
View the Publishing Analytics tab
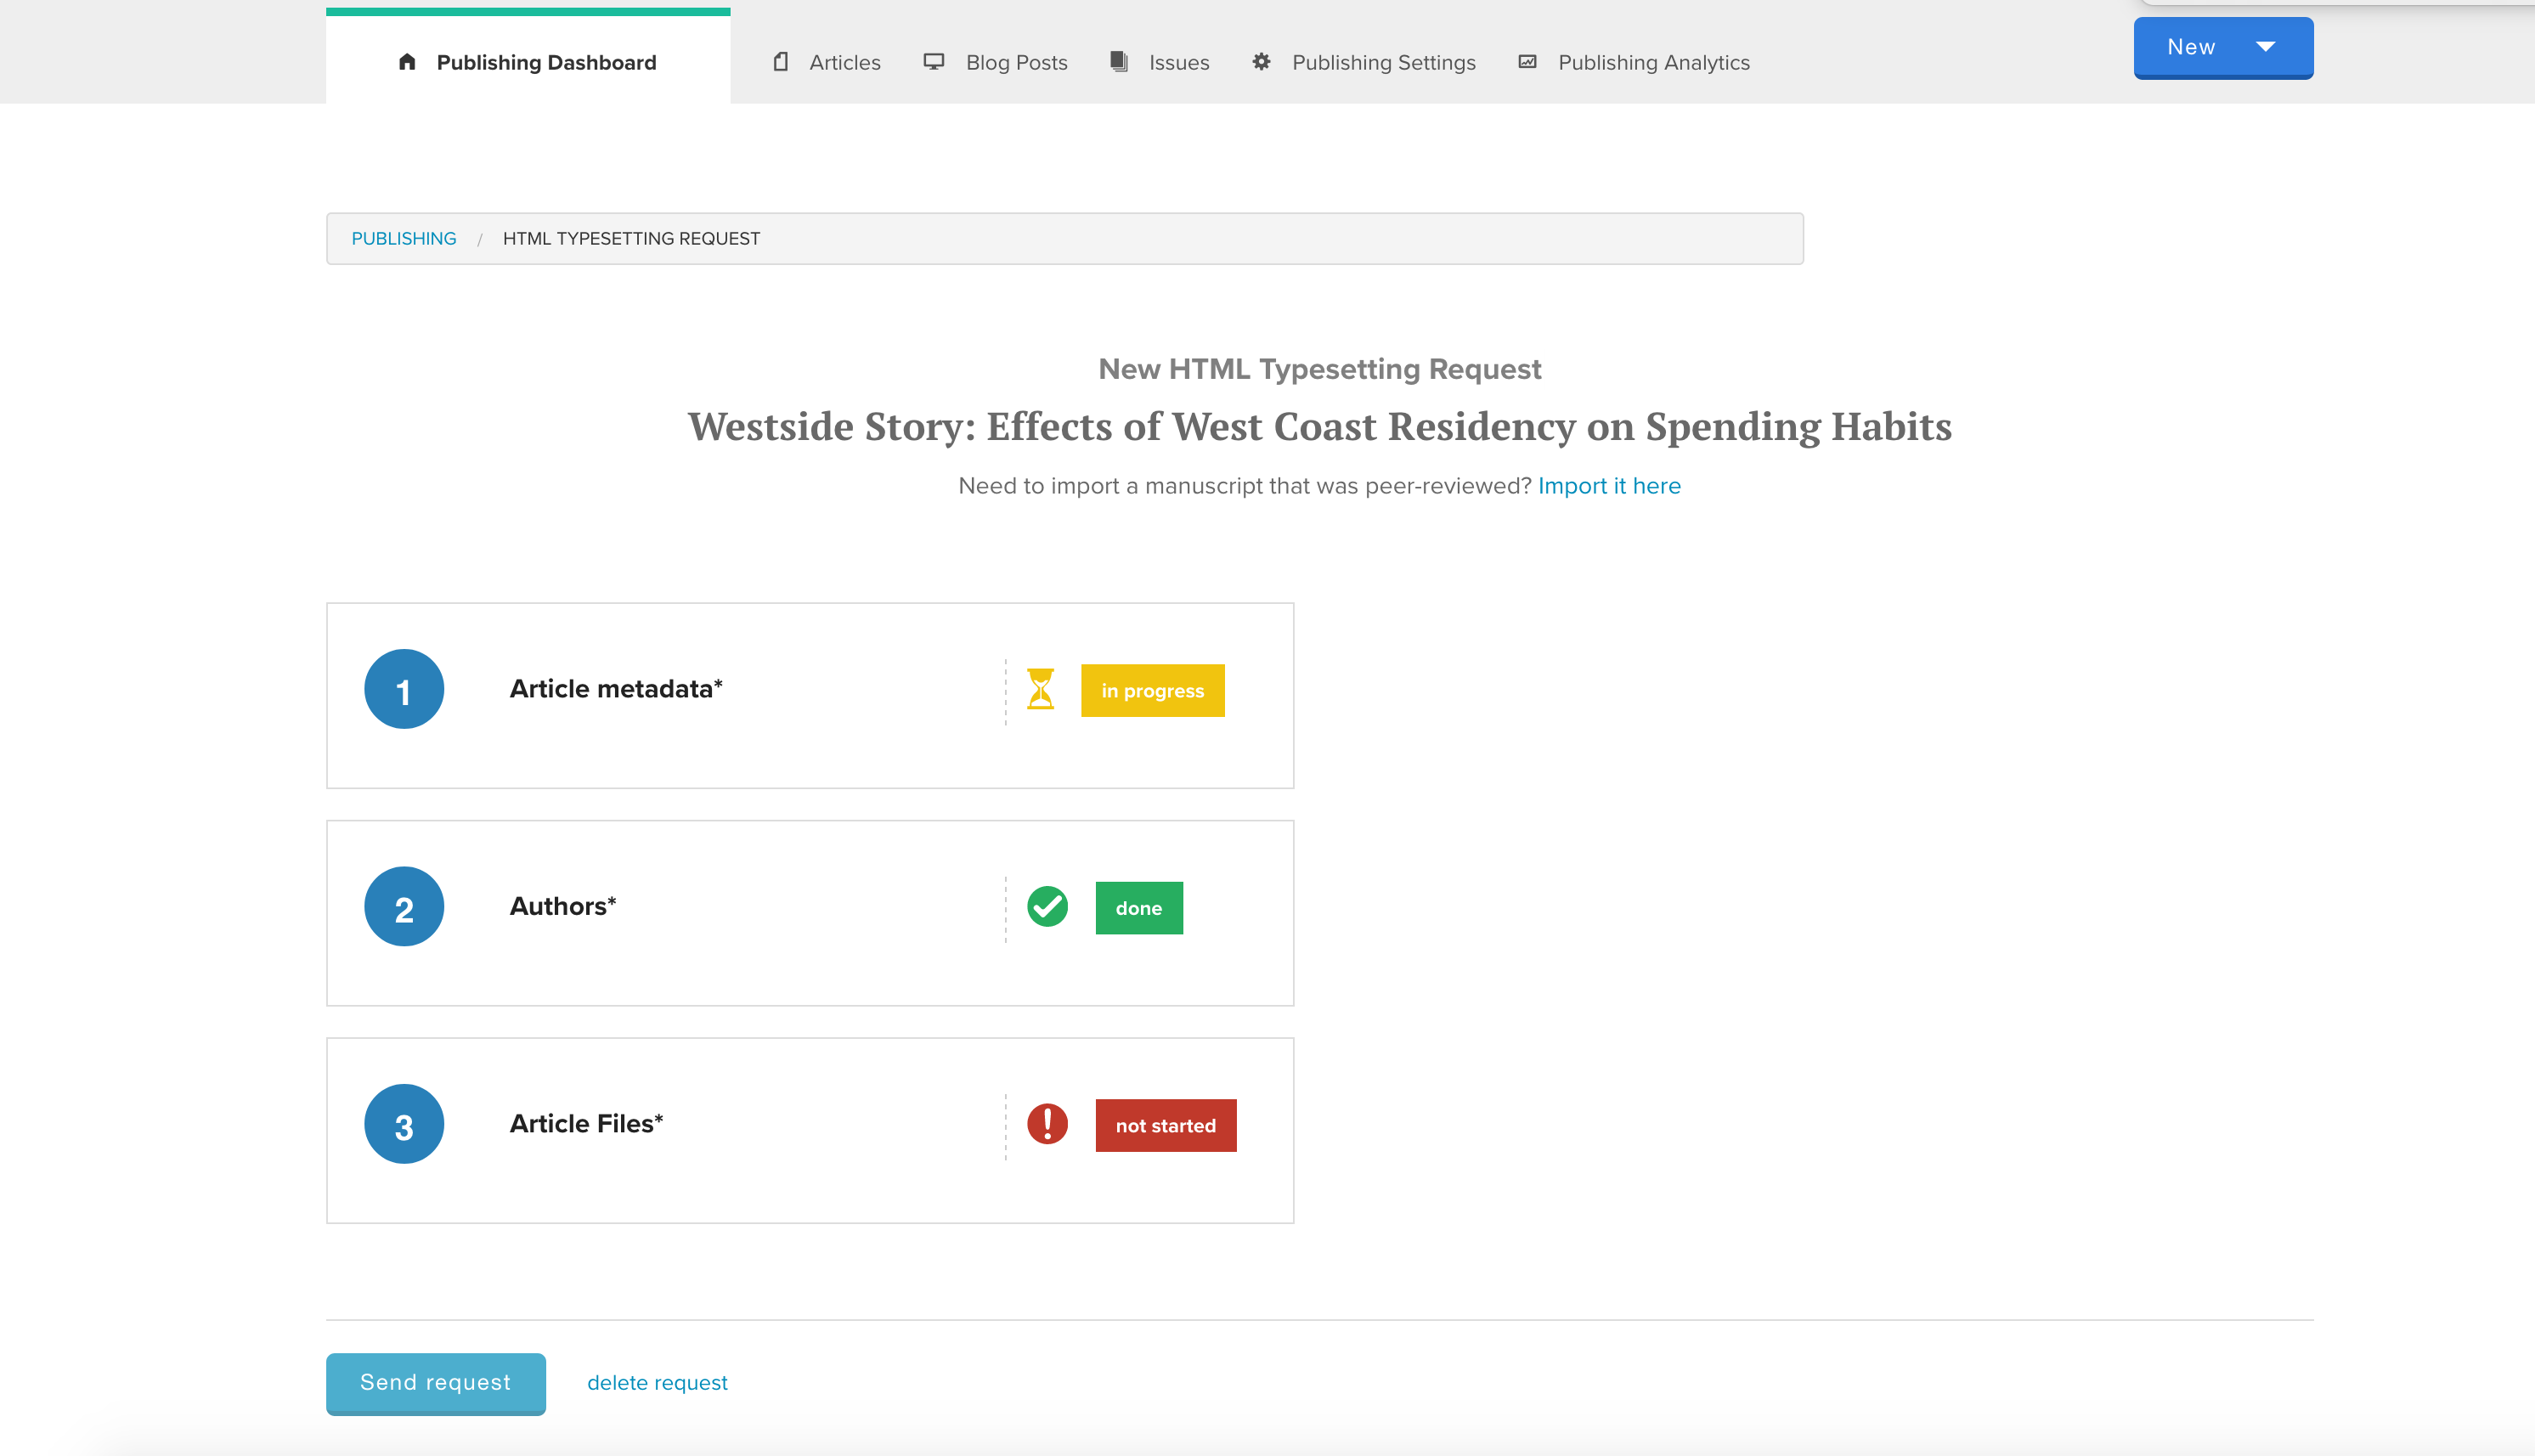click(x=1634, y=62)
